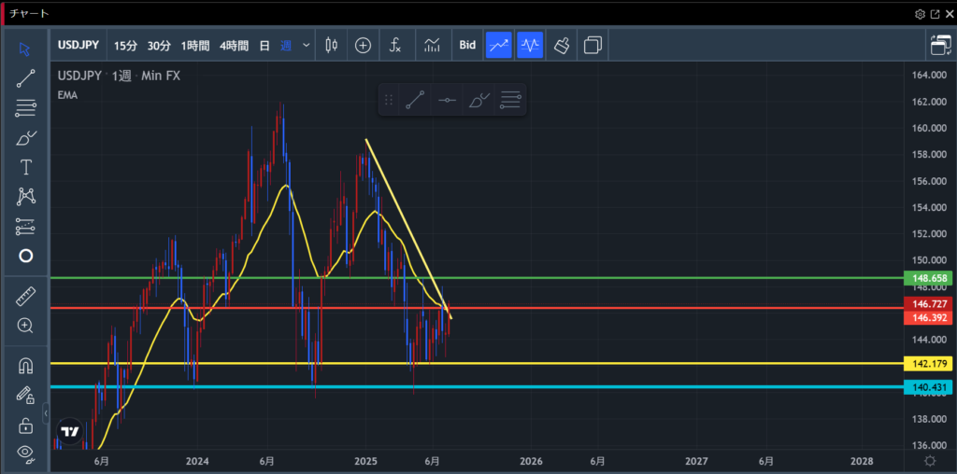Image resolution: width=957 pixels, height=474 pixels.
Task: Click the red 146.727 price label
Action: coord(929,303)
